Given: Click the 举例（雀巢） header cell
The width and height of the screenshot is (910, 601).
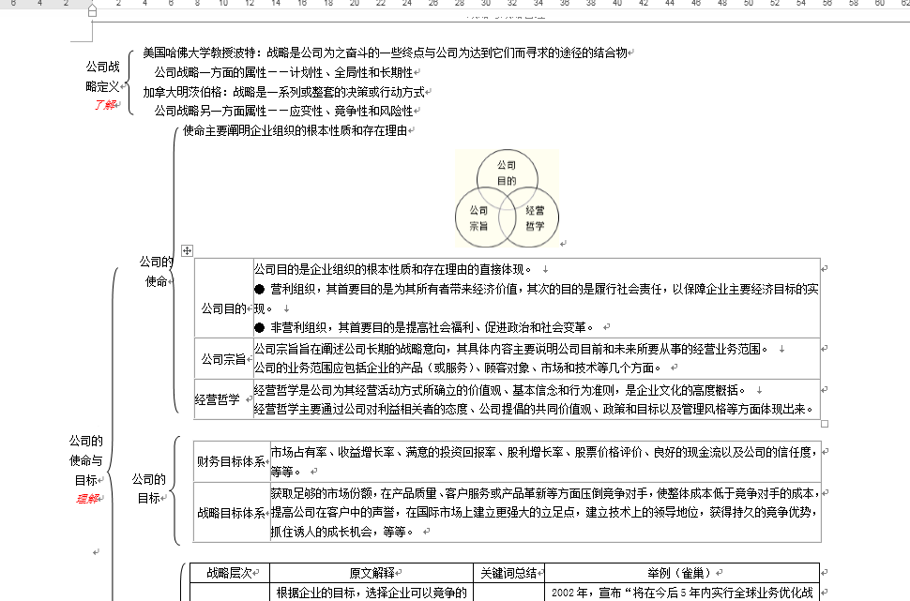Looking at the screenshot, I should click(682, 573).
